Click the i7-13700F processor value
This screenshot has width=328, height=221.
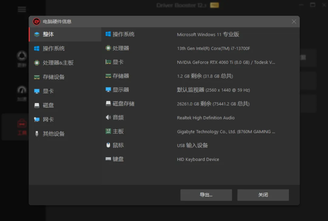click(214, 49)
